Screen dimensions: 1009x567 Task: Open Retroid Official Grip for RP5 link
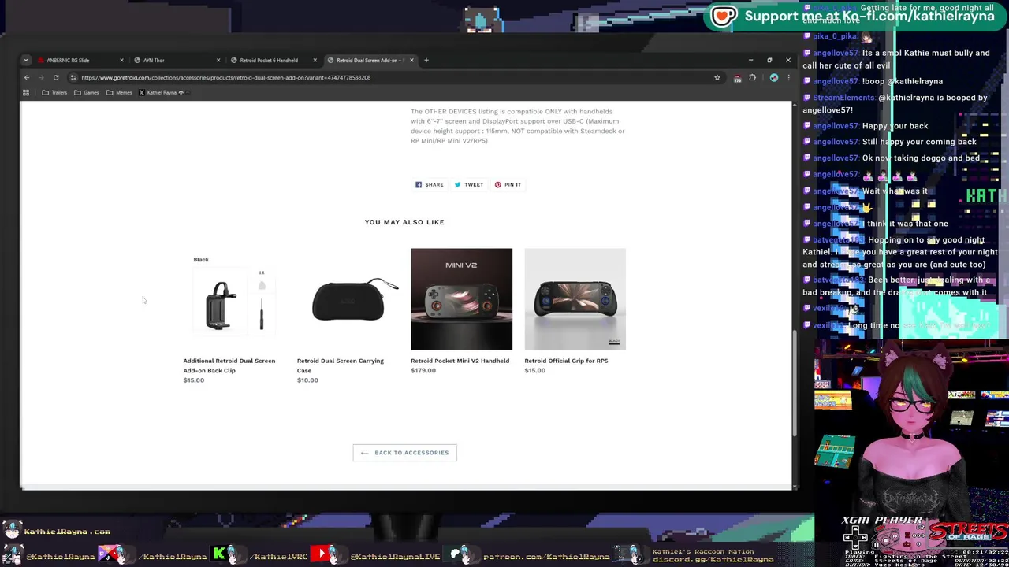click(x=566, y=361)
